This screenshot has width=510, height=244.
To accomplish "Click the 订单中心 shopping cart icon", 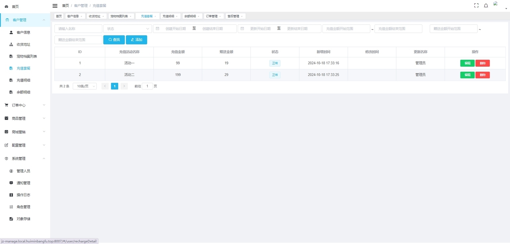I will [6, 105].
